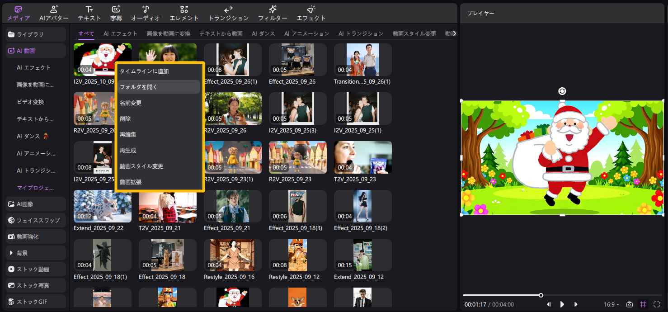Select the テキスト tool in top toolbar

(89, 13)
